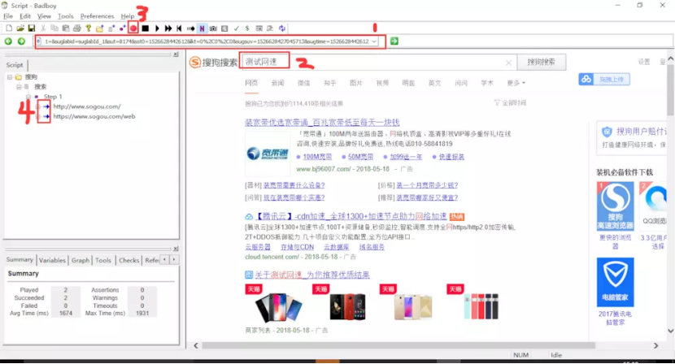Cut the selected item using scissors icon

[43, 28]
